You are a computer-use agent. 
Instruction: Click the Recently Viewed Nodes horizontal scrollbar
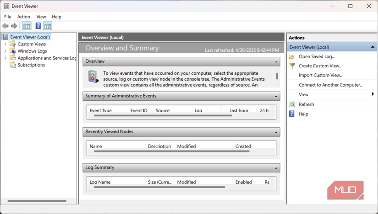(x=172, y=151)
